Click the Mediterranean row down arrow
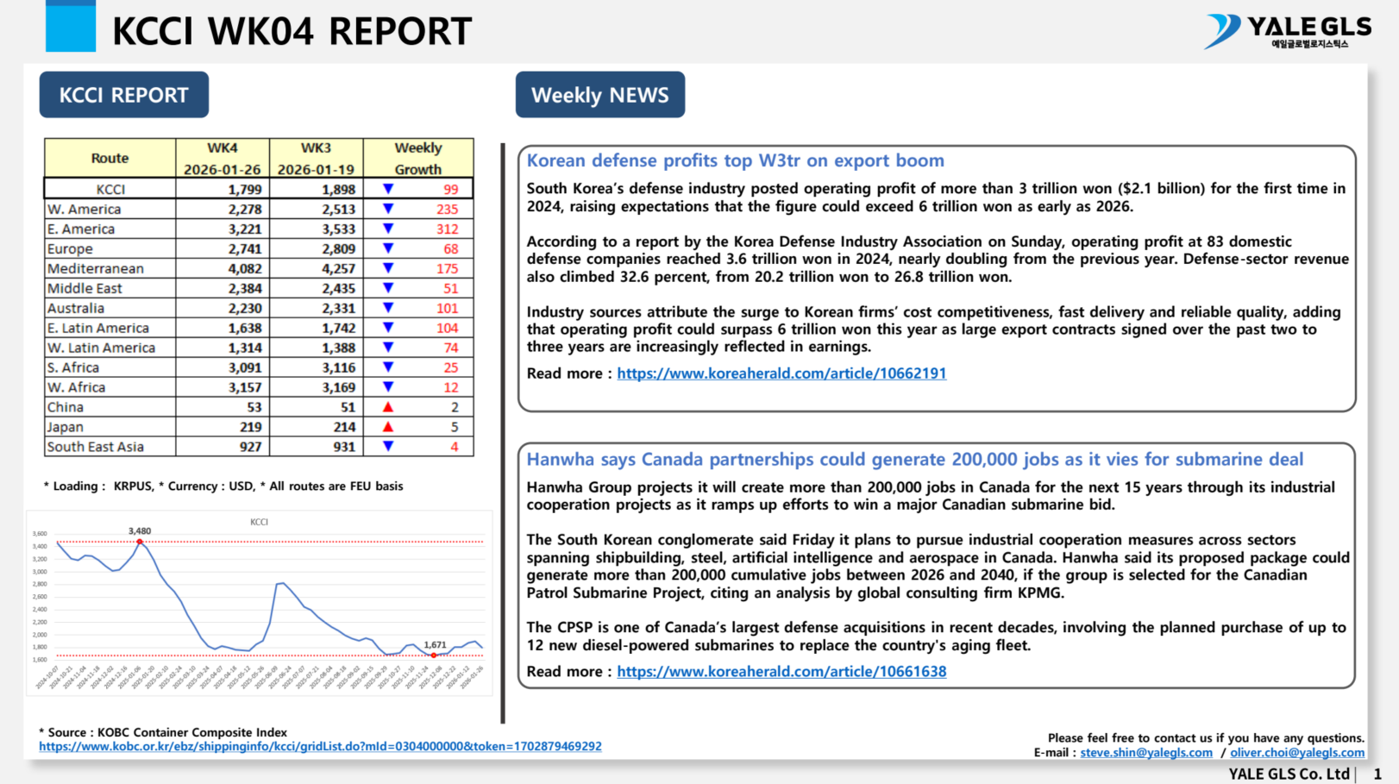Viewport: 1399px width, 784px height. (x=388, y=268)
